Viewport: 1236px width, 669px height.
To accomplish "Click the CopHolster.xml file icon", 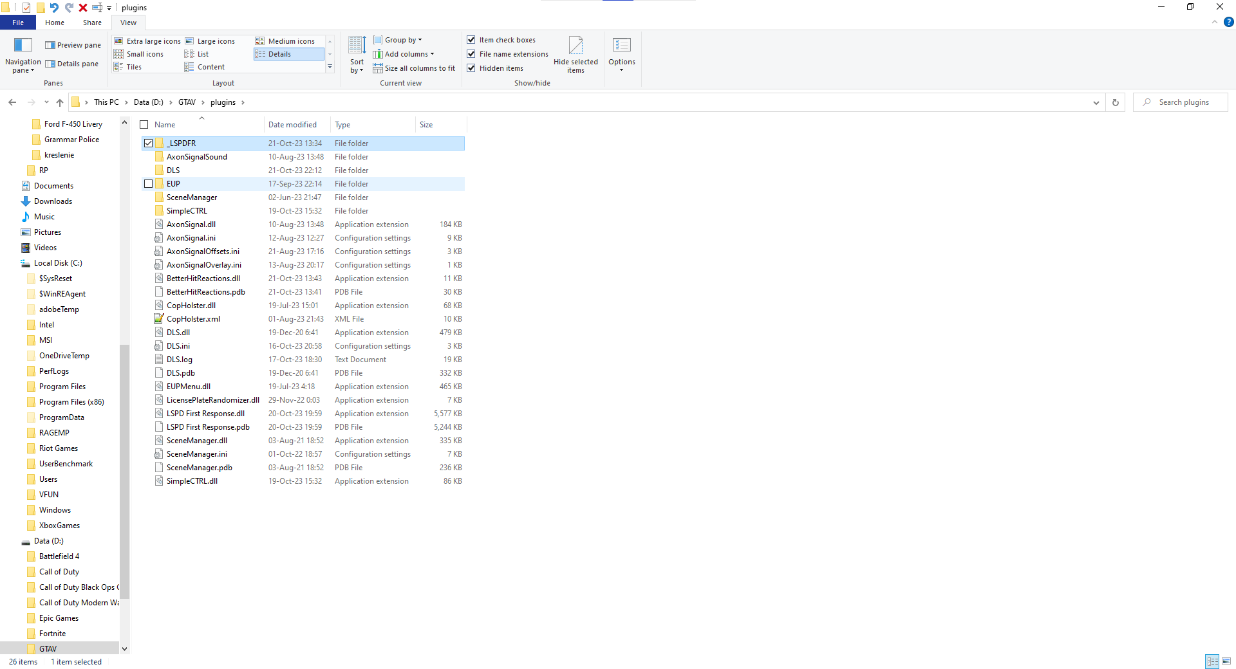I will click(x=159, y=319).
